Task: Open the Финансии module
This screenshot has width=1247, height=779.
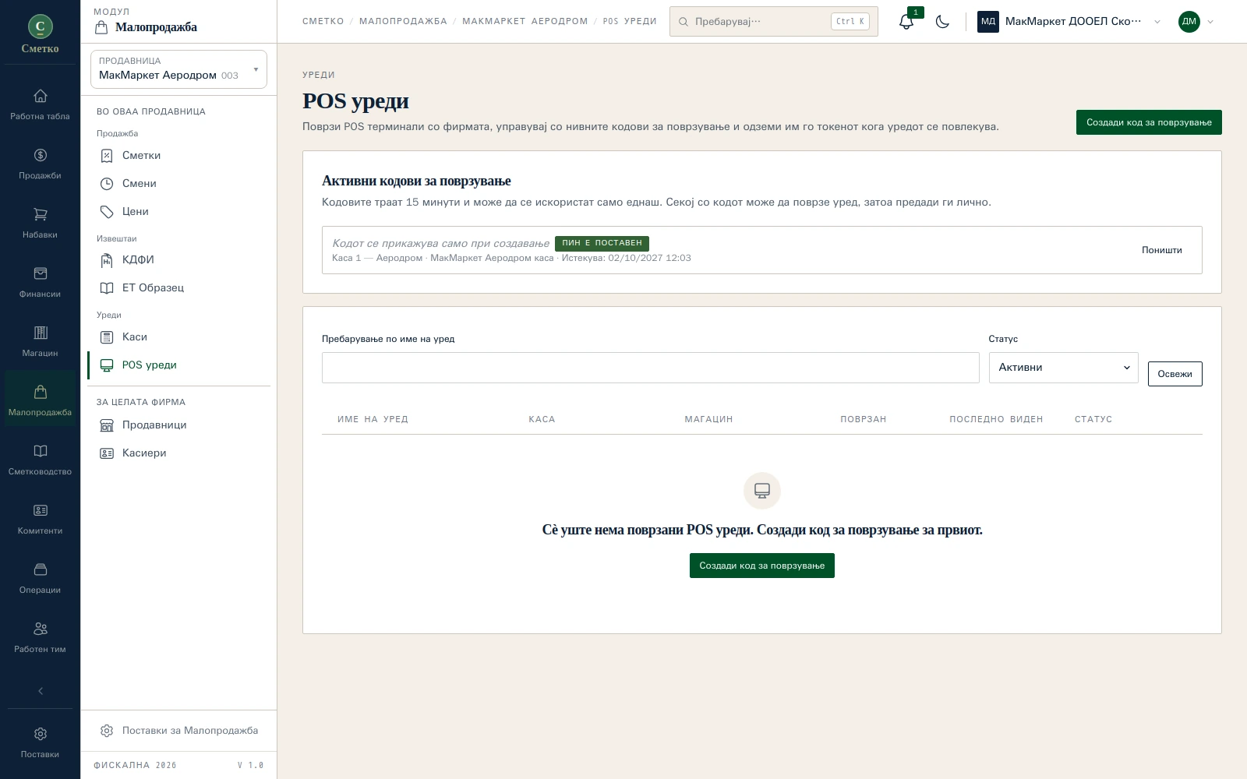Action: point(40,283)
